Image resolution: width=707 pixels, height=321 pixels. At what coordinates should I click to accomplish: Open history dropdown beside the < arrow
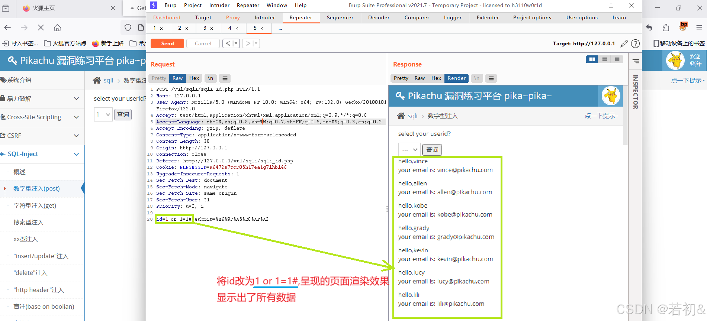236,43
